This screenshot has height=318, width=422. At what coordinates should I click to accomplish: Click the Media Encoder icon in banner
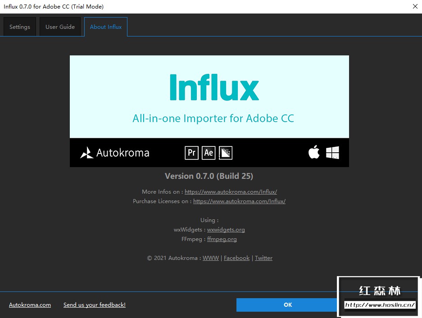click(226, 153)
